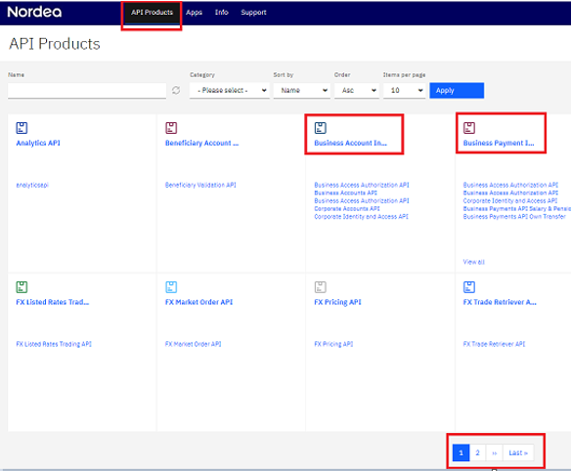571x471 pixels.
Task: Click the Business Payments API Own Transfer link
Action: pyautogui.click(x=514, y=217)
